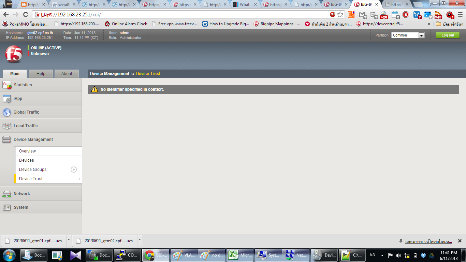Click the Dropbox tray icon
The width and height of the screenshot is (466, 262).
423,255
